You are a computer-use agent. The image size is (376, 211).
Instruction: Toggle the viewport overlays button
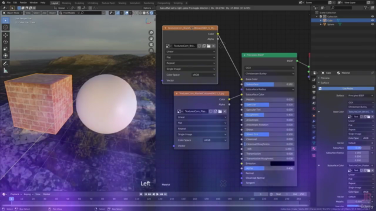point(127,13)
